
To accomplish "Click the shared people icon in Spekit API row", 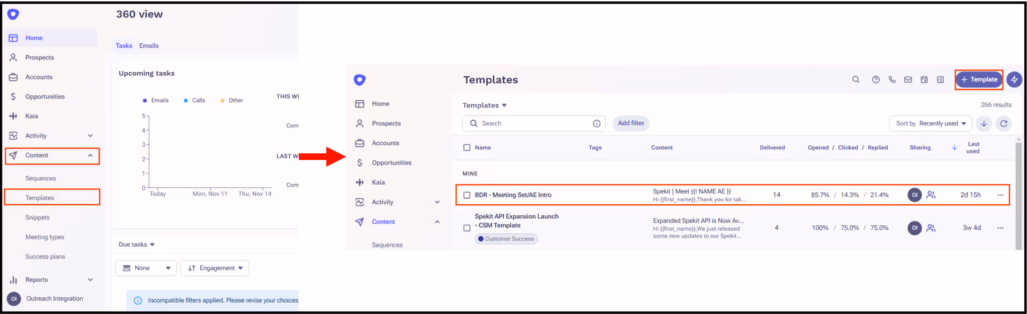I will 931,227.
